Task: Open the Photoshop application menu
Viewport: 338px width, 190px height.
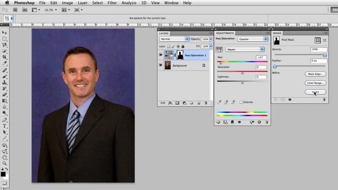Action: (x=24, y=3)
